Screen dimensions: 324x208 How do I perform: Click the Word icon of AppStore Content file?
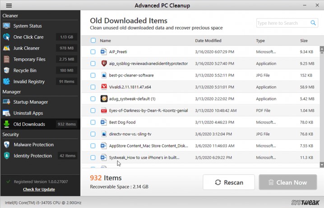click(103, 146)
